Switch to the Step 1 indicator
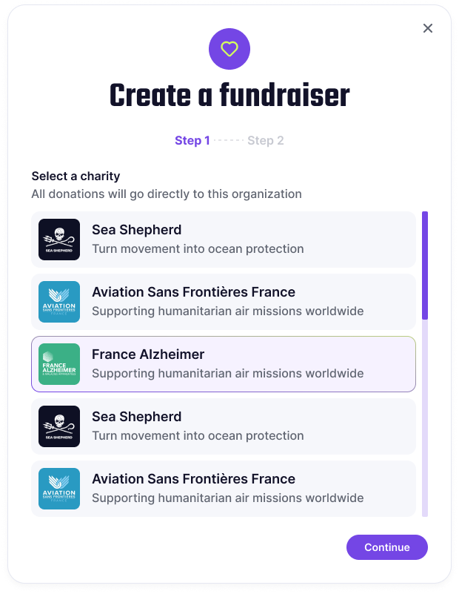 coord(192,141)
